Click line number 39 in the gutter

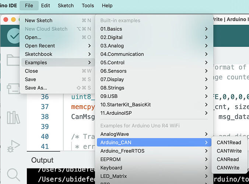pyautogui.click(x=45, y=127)
